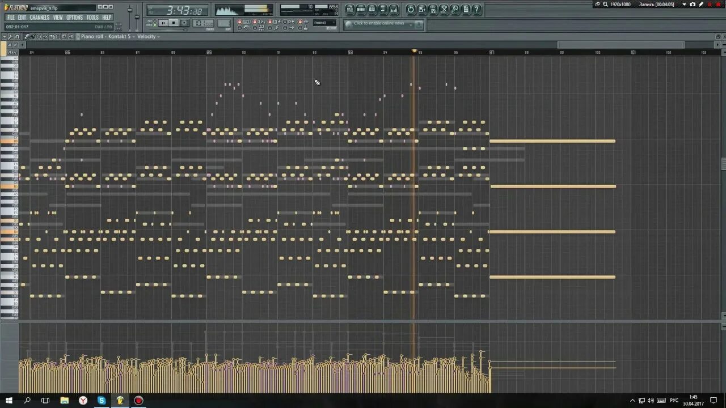Open the piano roll options menu arrow
The image size is (726, 408).
pyautogui.click(x=5, y=36)
